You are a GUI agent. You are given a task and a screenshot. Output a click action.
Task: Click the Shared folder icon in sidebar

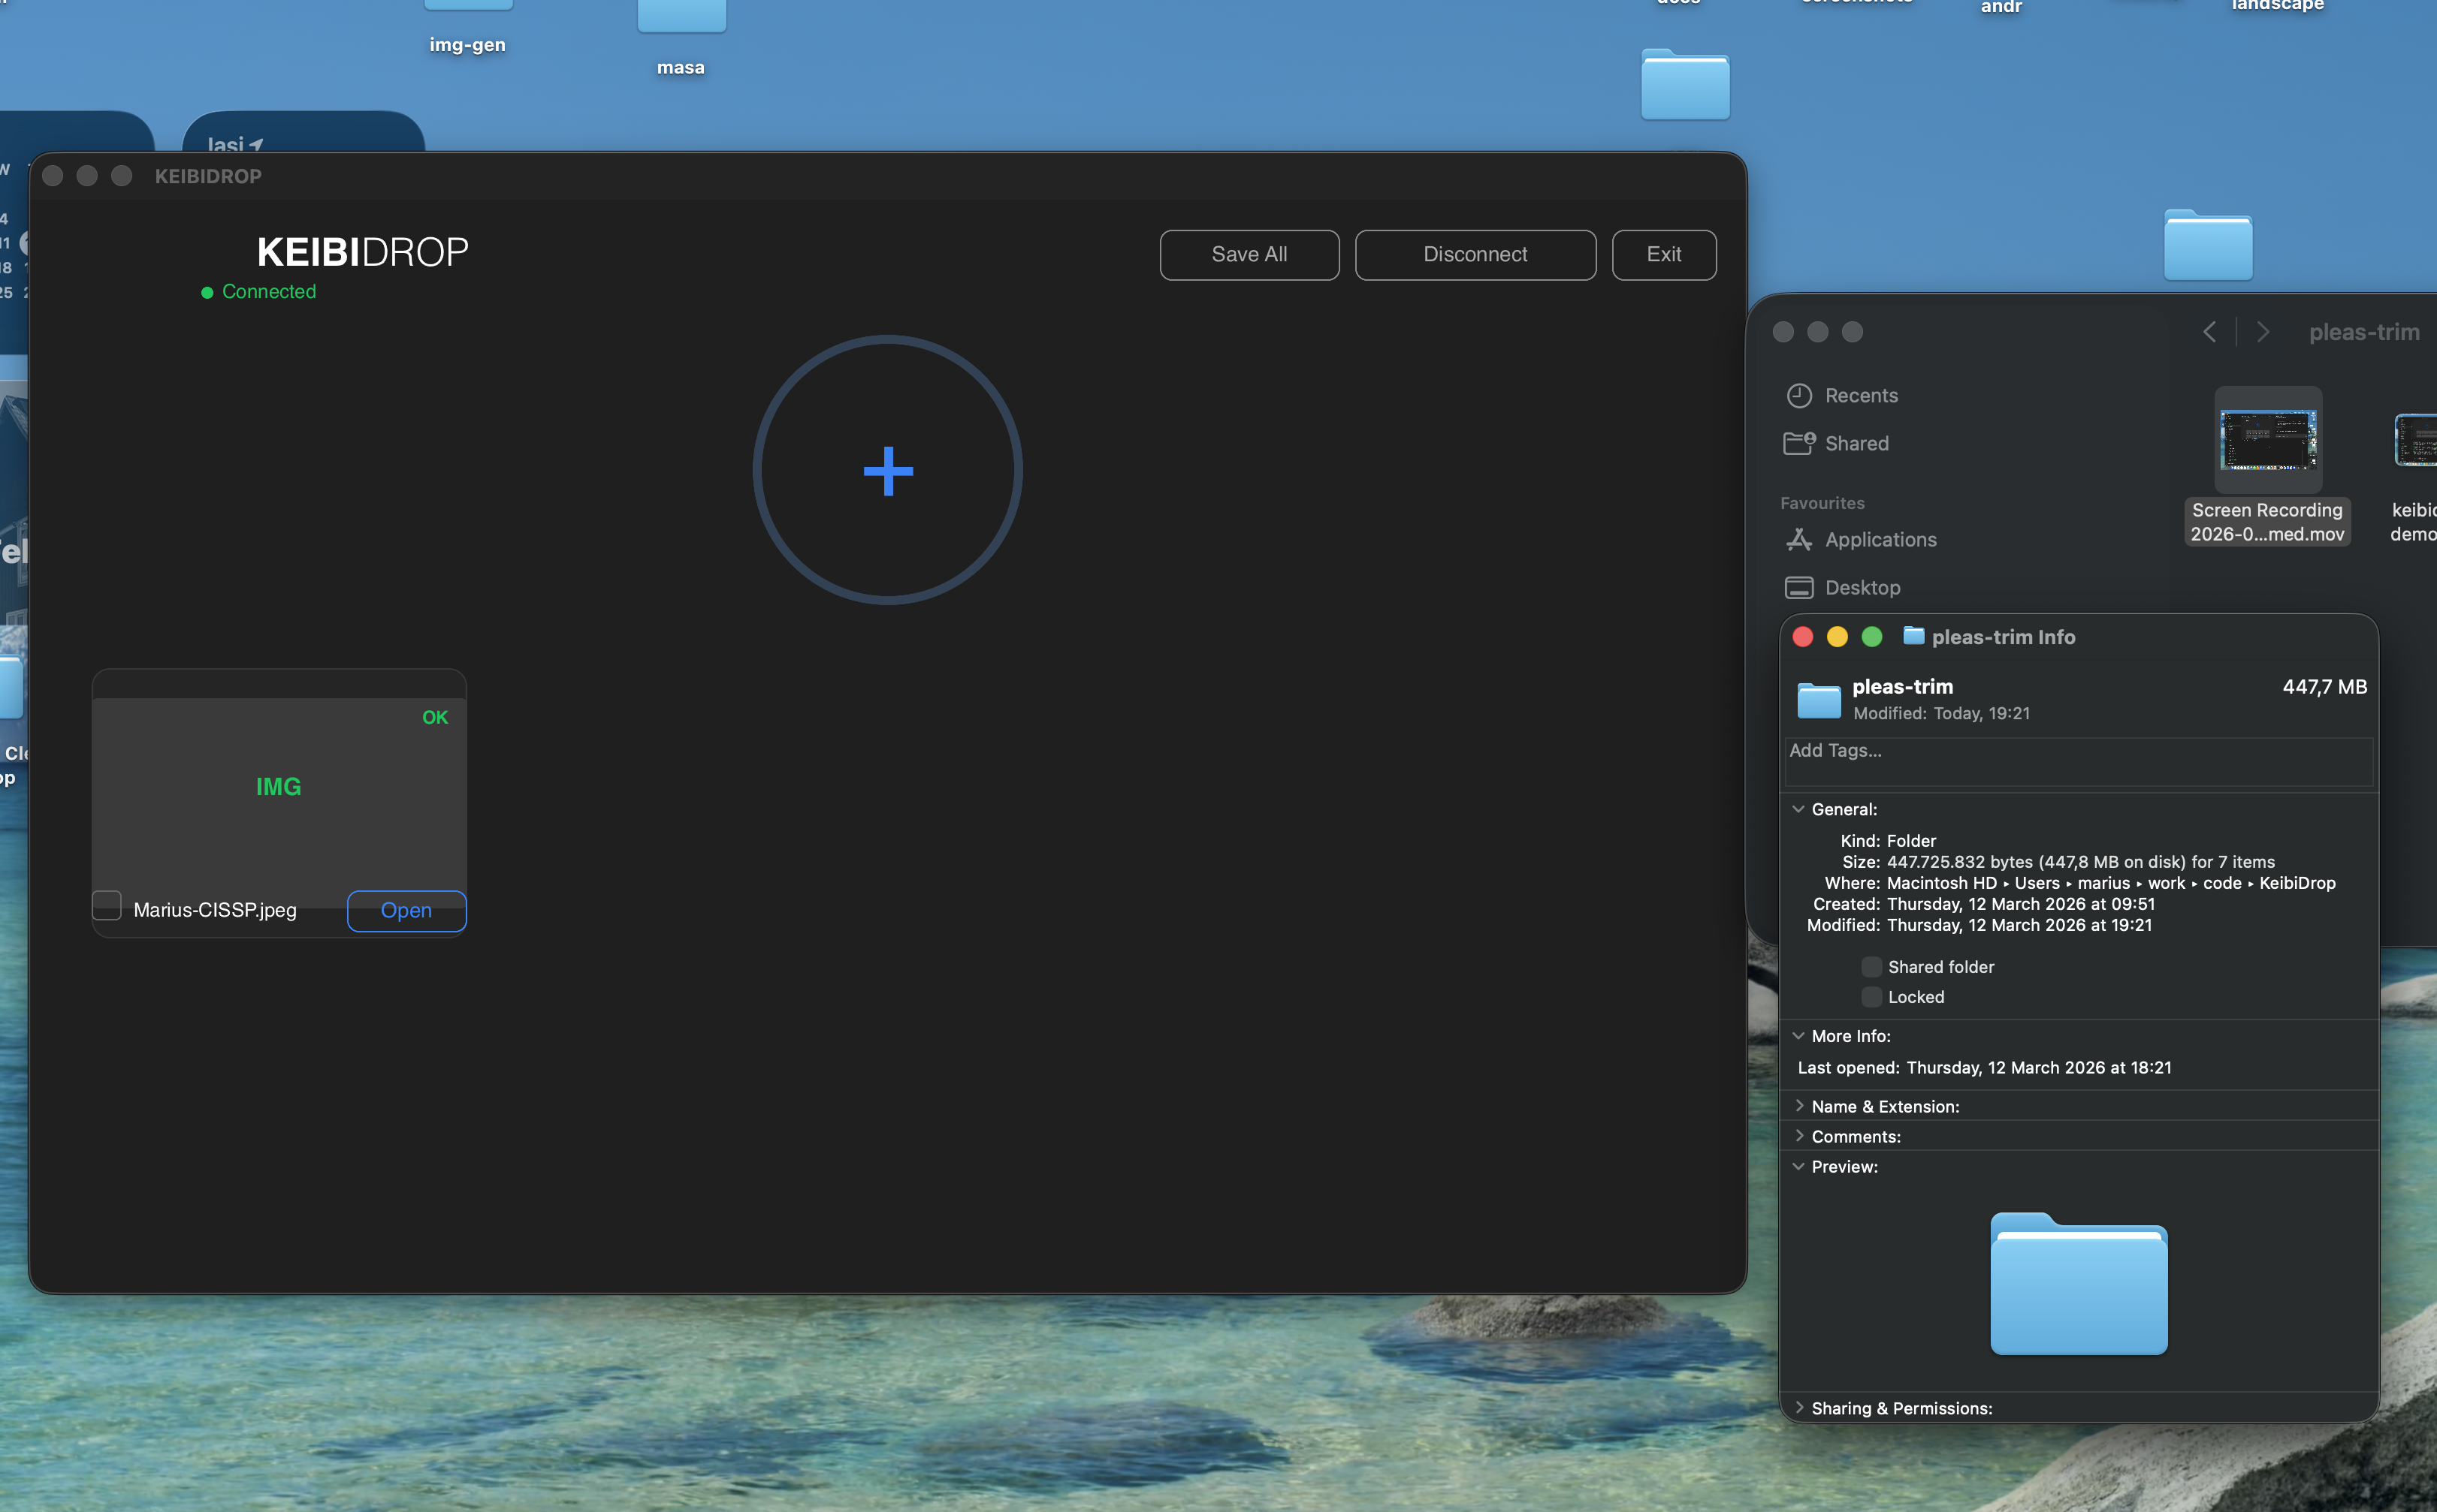coord(1798,443)
